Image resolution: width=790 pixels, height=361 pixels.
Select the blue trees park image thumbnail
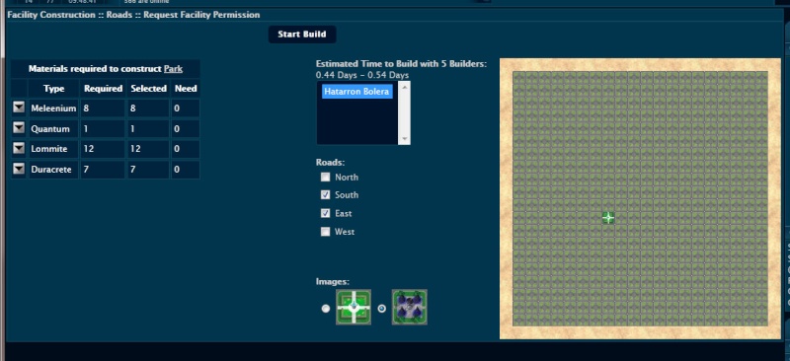pos(410,307)
